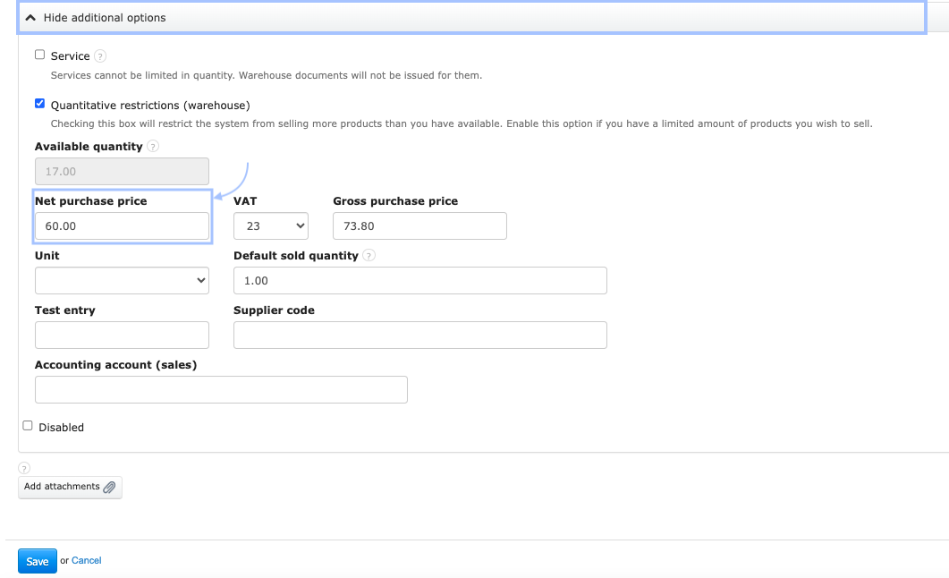Uncheck Quantitative restrictions (warehouse)
The height and width of the screenshot is (578, 949).
coord(39,104)
